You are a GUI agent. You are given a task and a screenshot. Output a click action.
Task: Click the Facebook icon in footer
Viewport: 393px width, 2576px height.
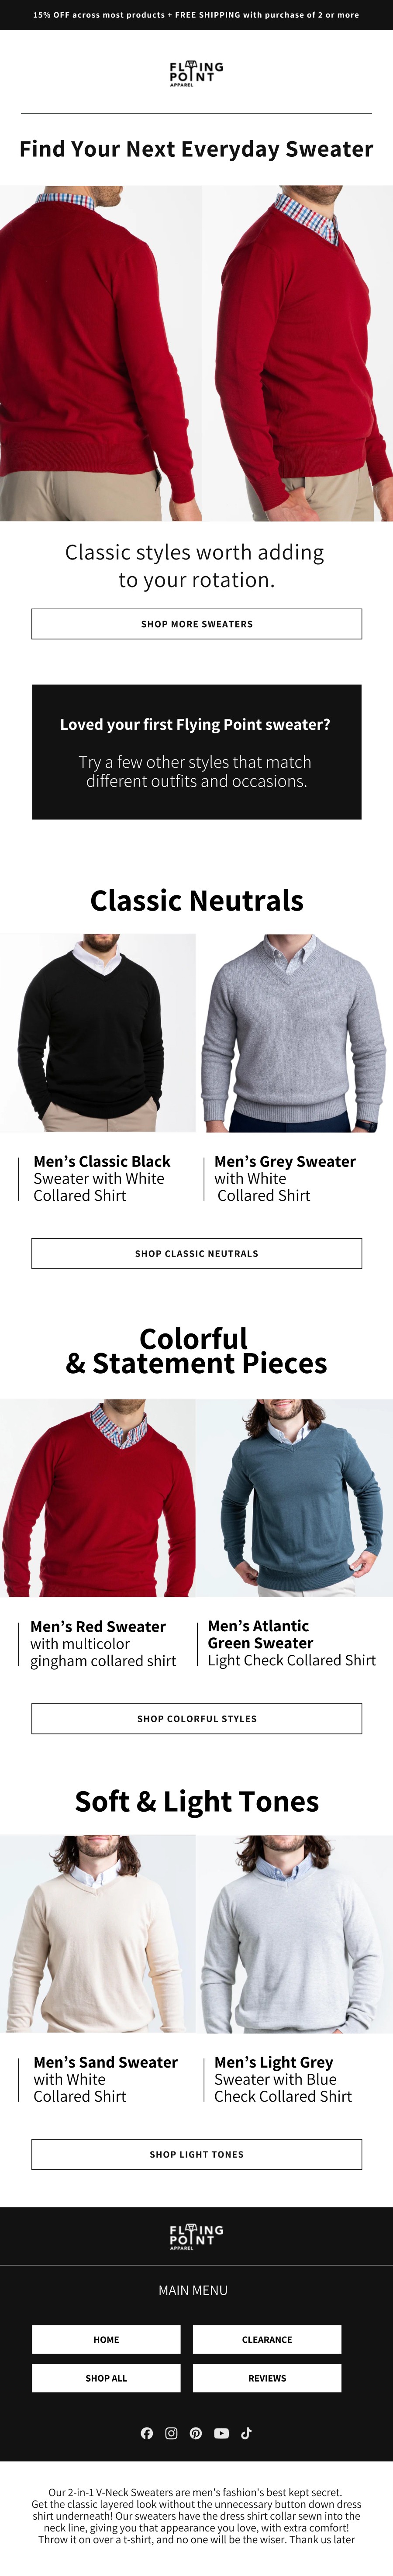coord(147,2433)
